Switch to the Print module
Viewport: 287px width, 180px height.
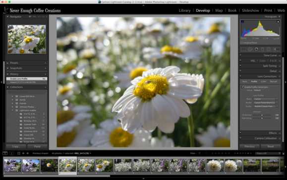pos(268,10)
